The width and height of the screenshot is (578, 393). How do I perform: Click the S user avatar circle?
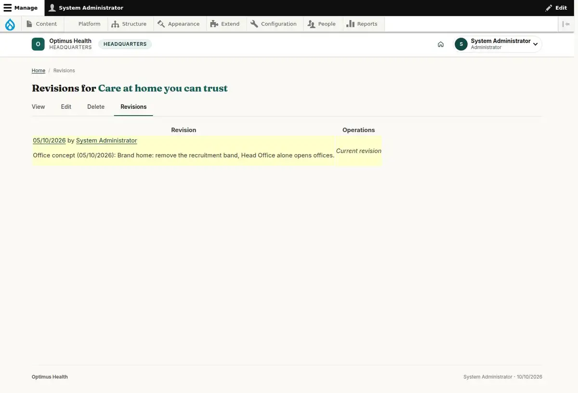coord(461,44)
